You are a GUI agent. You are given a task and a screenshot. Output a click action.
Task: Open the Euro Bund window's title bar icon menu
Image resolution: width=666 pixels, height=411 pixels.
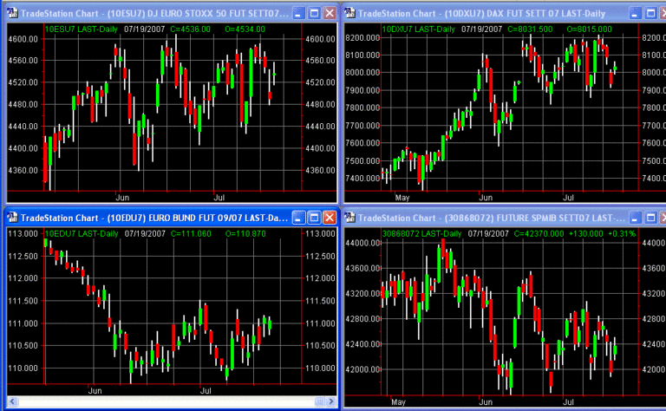tap(10, 217)
